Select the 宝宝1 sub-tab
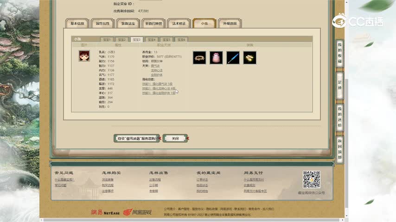 click(107, 40)
